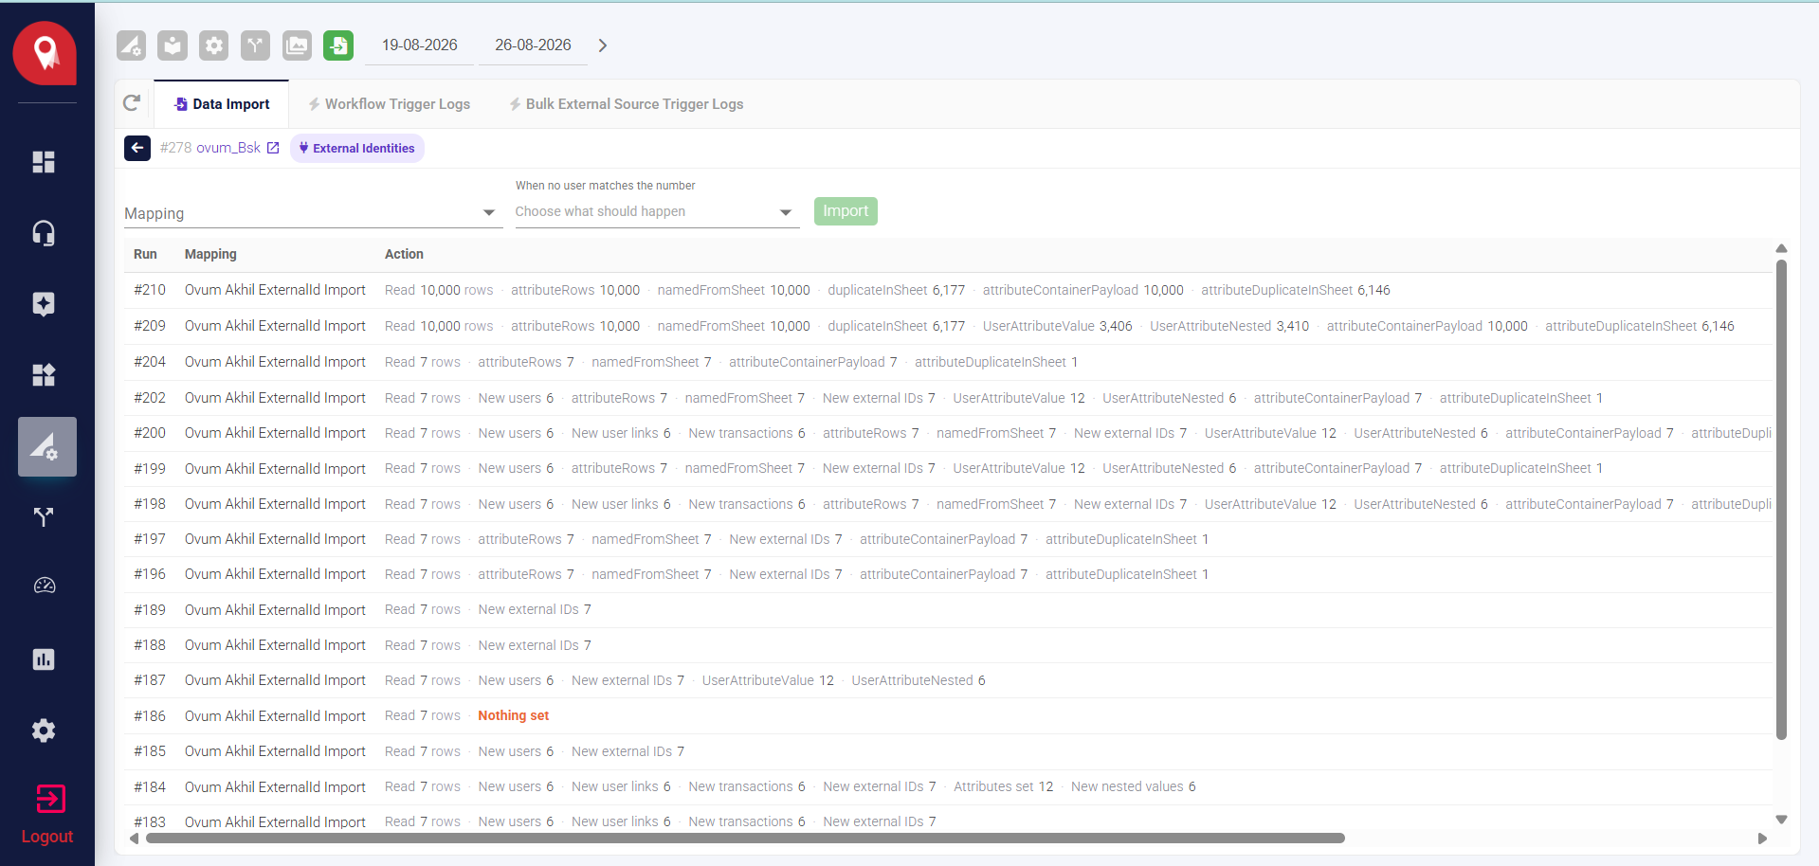This screenshot has width=1819, height=866.
Task: Open the settings gear icon in sidebar
Action: pyautogui.click(x=44, y=731)
